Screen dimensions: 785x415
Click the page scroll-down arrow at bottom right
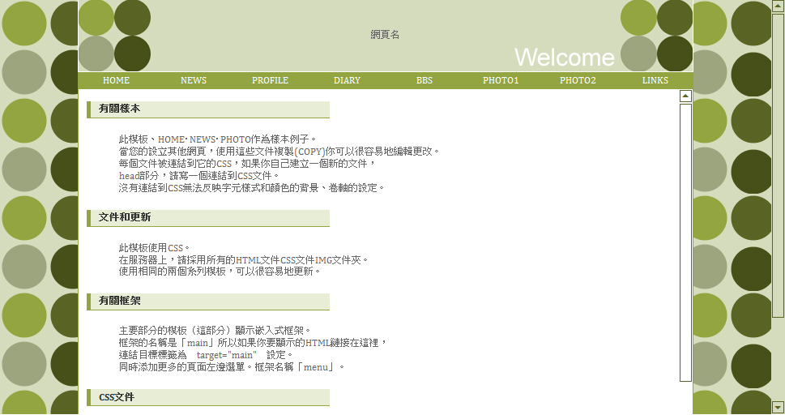[778, 406]
